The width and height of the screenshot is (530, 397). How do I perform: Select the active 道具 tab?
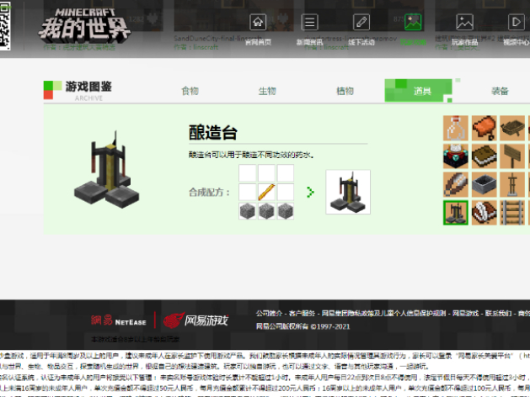pyautogui.click(x=419, y=90)
